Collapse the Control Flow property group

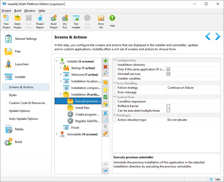(115, 97)
